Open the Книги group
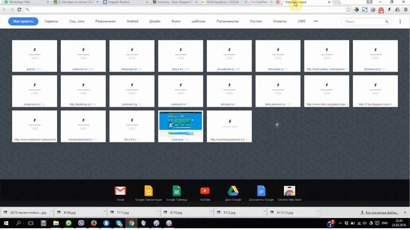Image resolution: width=410 pixels, height=230 pixels. coord(176,21)
